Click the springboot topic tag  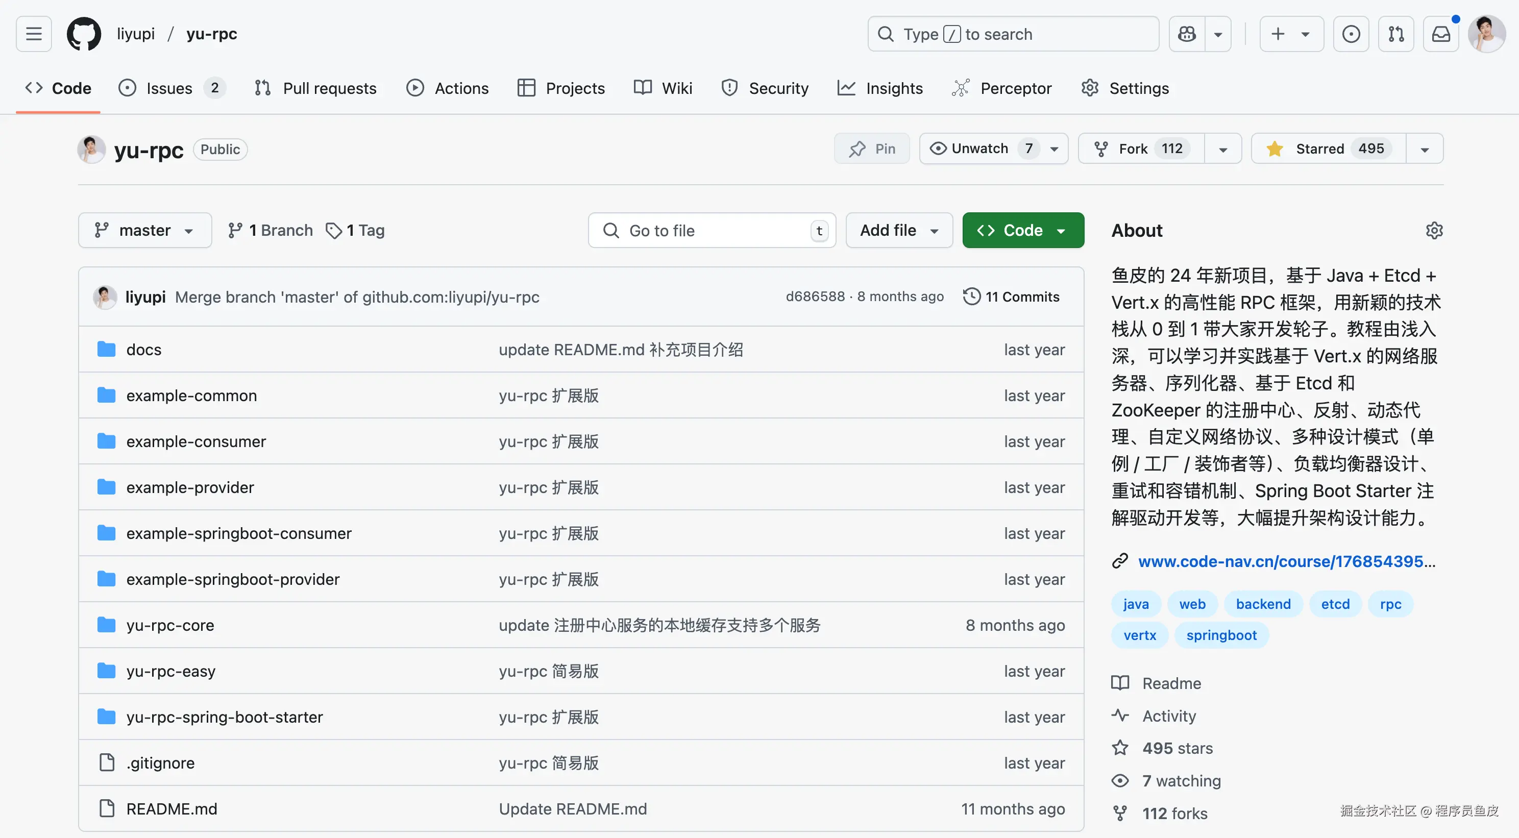point(1220,635)
